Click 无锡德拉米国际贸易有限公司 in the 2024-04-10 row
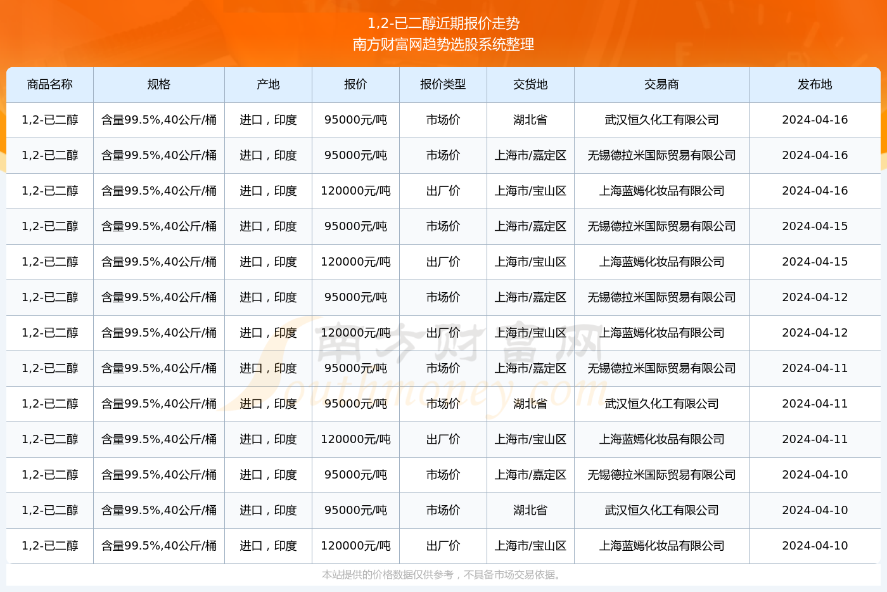The width and height of the screenshot is (887, 592). [661, 475]
